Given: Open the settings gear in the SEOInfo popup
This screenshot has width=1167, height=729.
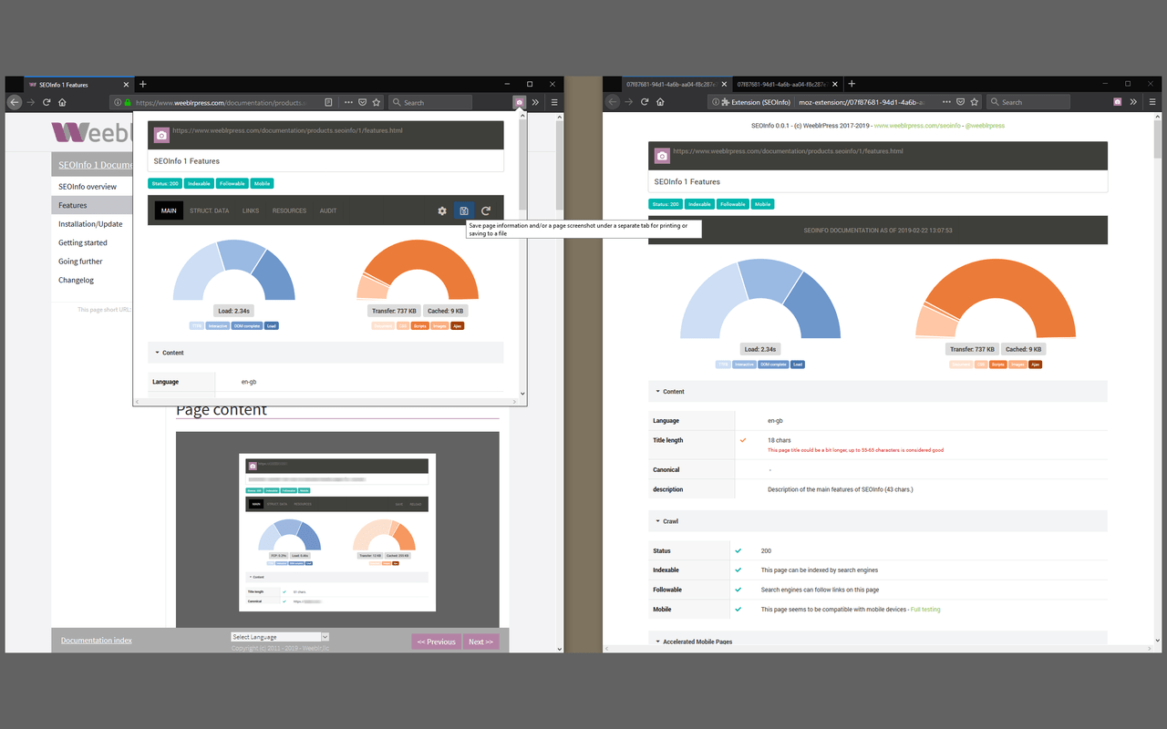Looking at the screenshot, I should coord(442,210).
